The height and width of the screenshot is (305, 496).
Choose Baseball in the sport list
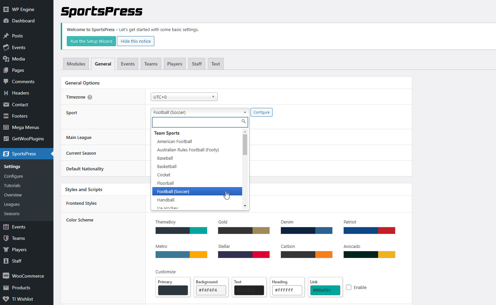(x=197, y=158)
